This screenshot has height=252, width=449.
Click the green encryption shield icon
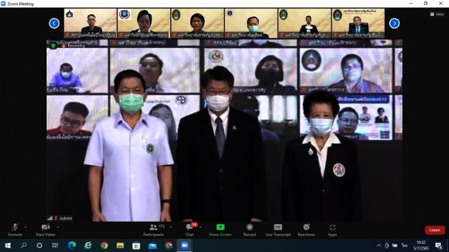point(53,45)
